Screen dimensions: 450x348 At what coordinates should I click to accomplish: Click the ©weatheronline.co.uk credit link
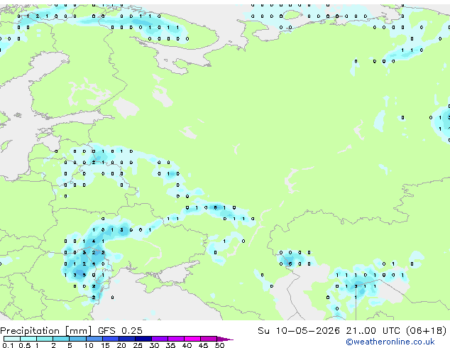pos(390,342)
